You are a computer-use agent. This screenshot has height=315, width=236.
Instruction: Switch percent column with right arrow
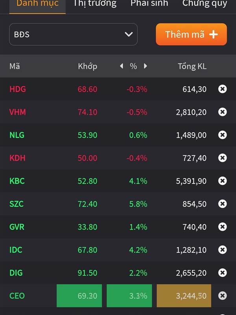146,66
